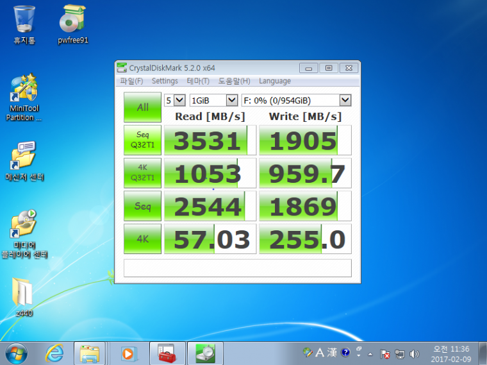Screen dimensions: 487x365
Task: Click the Seq Q32T1 write result 1905
Action: pyautogui.click(x=305, y=140)
